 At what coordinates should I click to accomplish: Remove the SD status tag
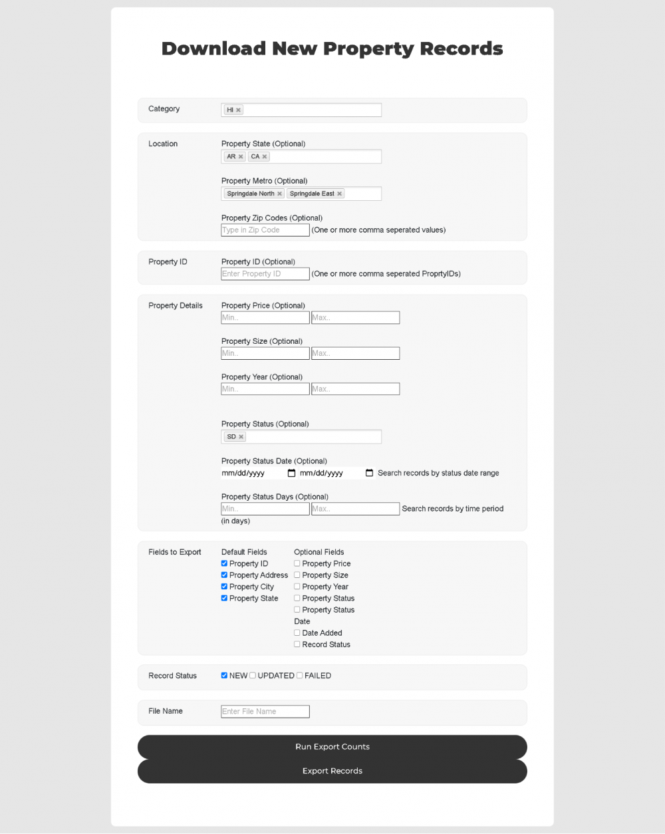click(241, 437)
